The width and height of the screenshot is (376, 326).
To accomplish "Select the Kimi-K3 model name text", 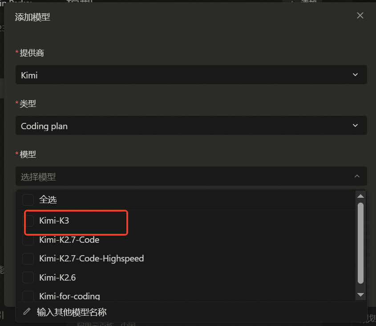I will tap(54, 220).
